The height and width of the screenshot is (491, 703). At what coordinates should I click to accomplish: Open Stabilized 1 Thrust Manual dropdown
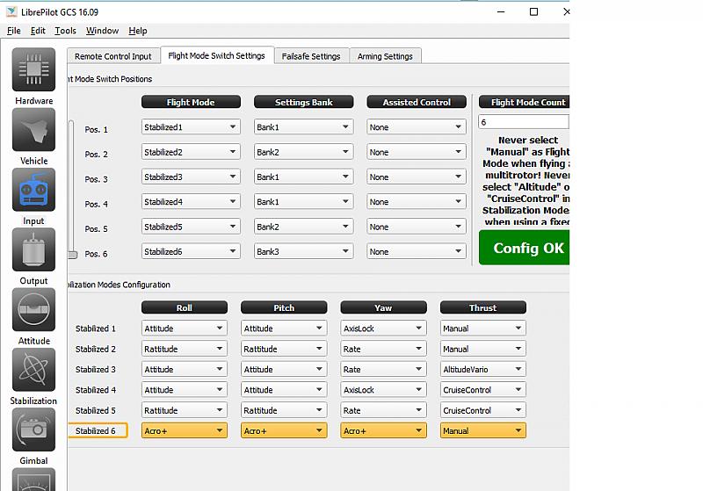click(x=482, y=329)
